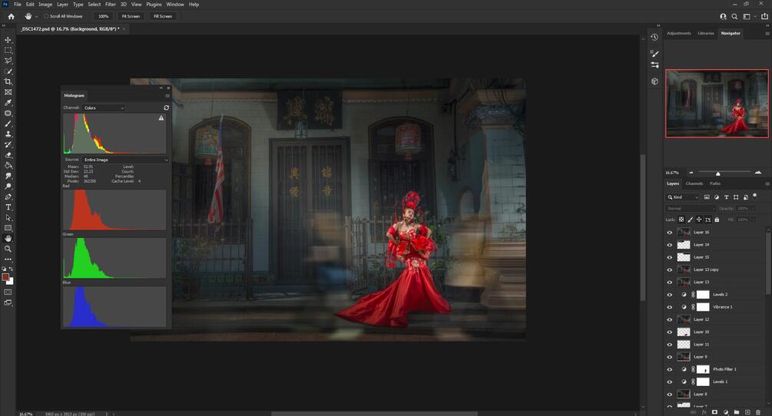Toggle visibility of Levels 2 adjustment

coord(670,295)
